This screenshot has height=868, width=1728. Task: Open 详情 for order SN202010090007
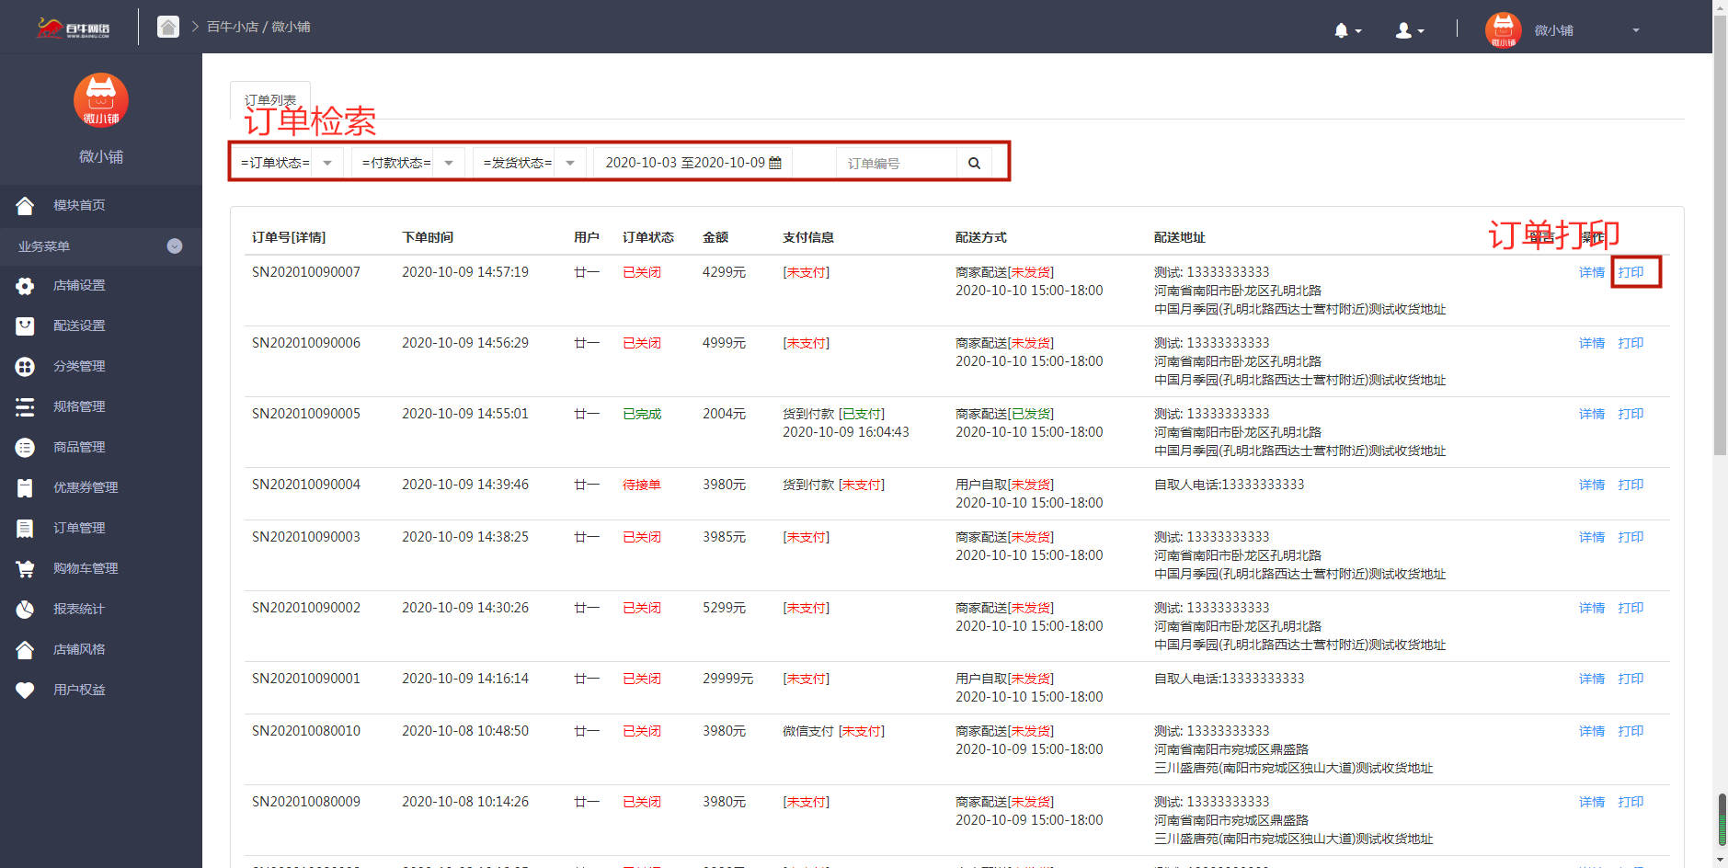coord(1592,272)
